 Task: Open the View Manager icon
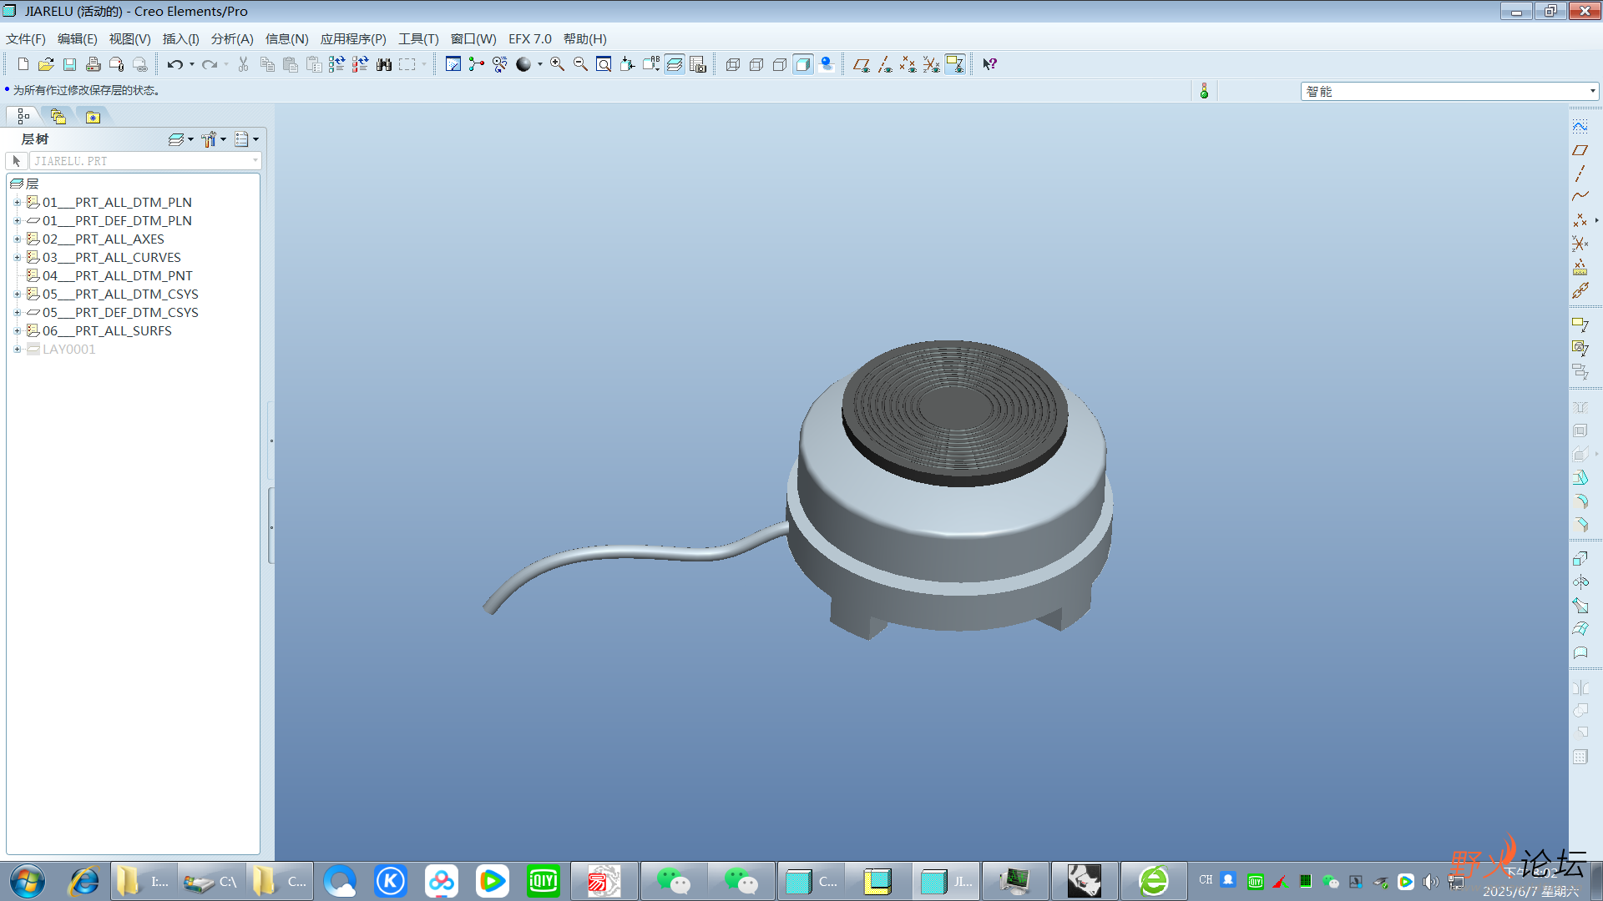pos(698,64)
